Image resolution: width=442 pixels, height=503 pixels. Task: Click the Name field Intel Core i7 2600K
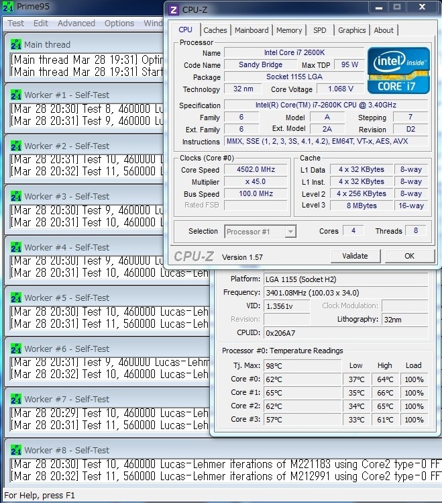[x=294, y=52]
